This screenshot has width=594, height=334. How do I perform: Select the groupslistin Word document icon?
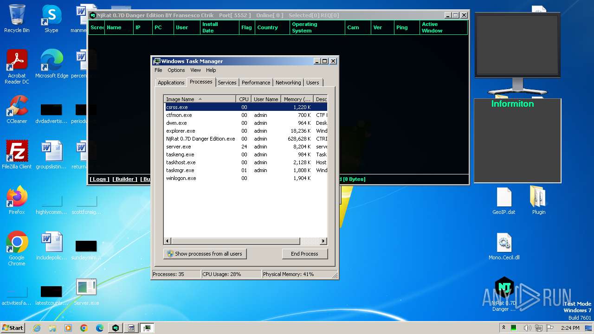pos(51,155)
